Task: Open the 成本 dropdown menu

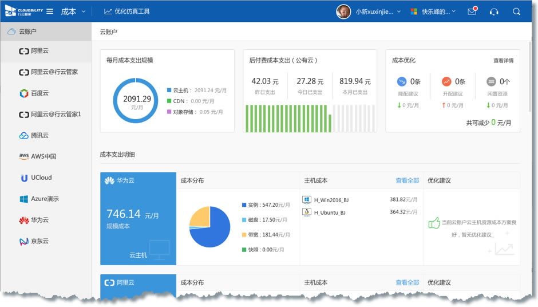Action: [x=73, y=11]
